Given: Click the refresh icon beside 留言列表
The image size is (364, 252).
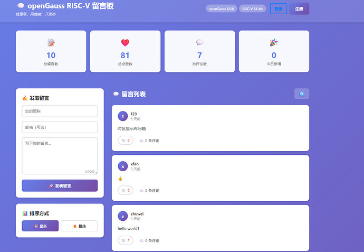Looking at the screenshot, I should point(301,94).
